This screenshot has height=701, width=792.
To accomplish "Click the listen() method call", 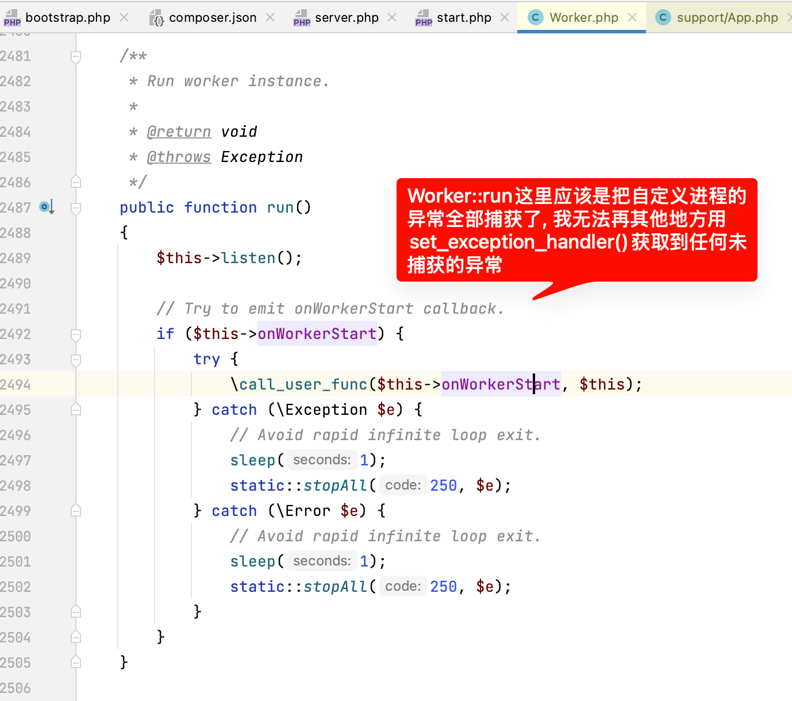I will coord(248,258).
